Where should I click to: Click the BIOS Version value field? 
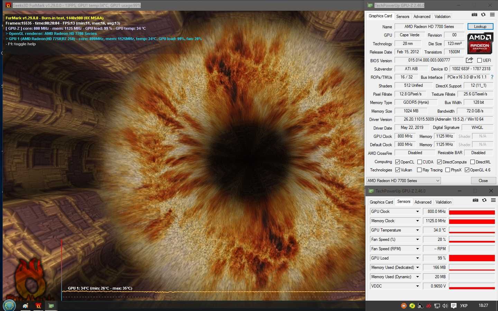click(x=429, y=60)
